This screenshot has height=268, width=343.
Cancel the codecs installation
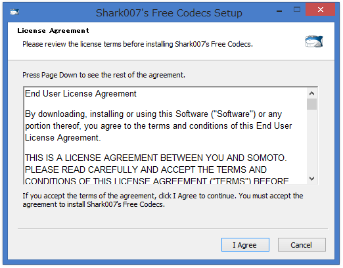(x=302, y=245)
